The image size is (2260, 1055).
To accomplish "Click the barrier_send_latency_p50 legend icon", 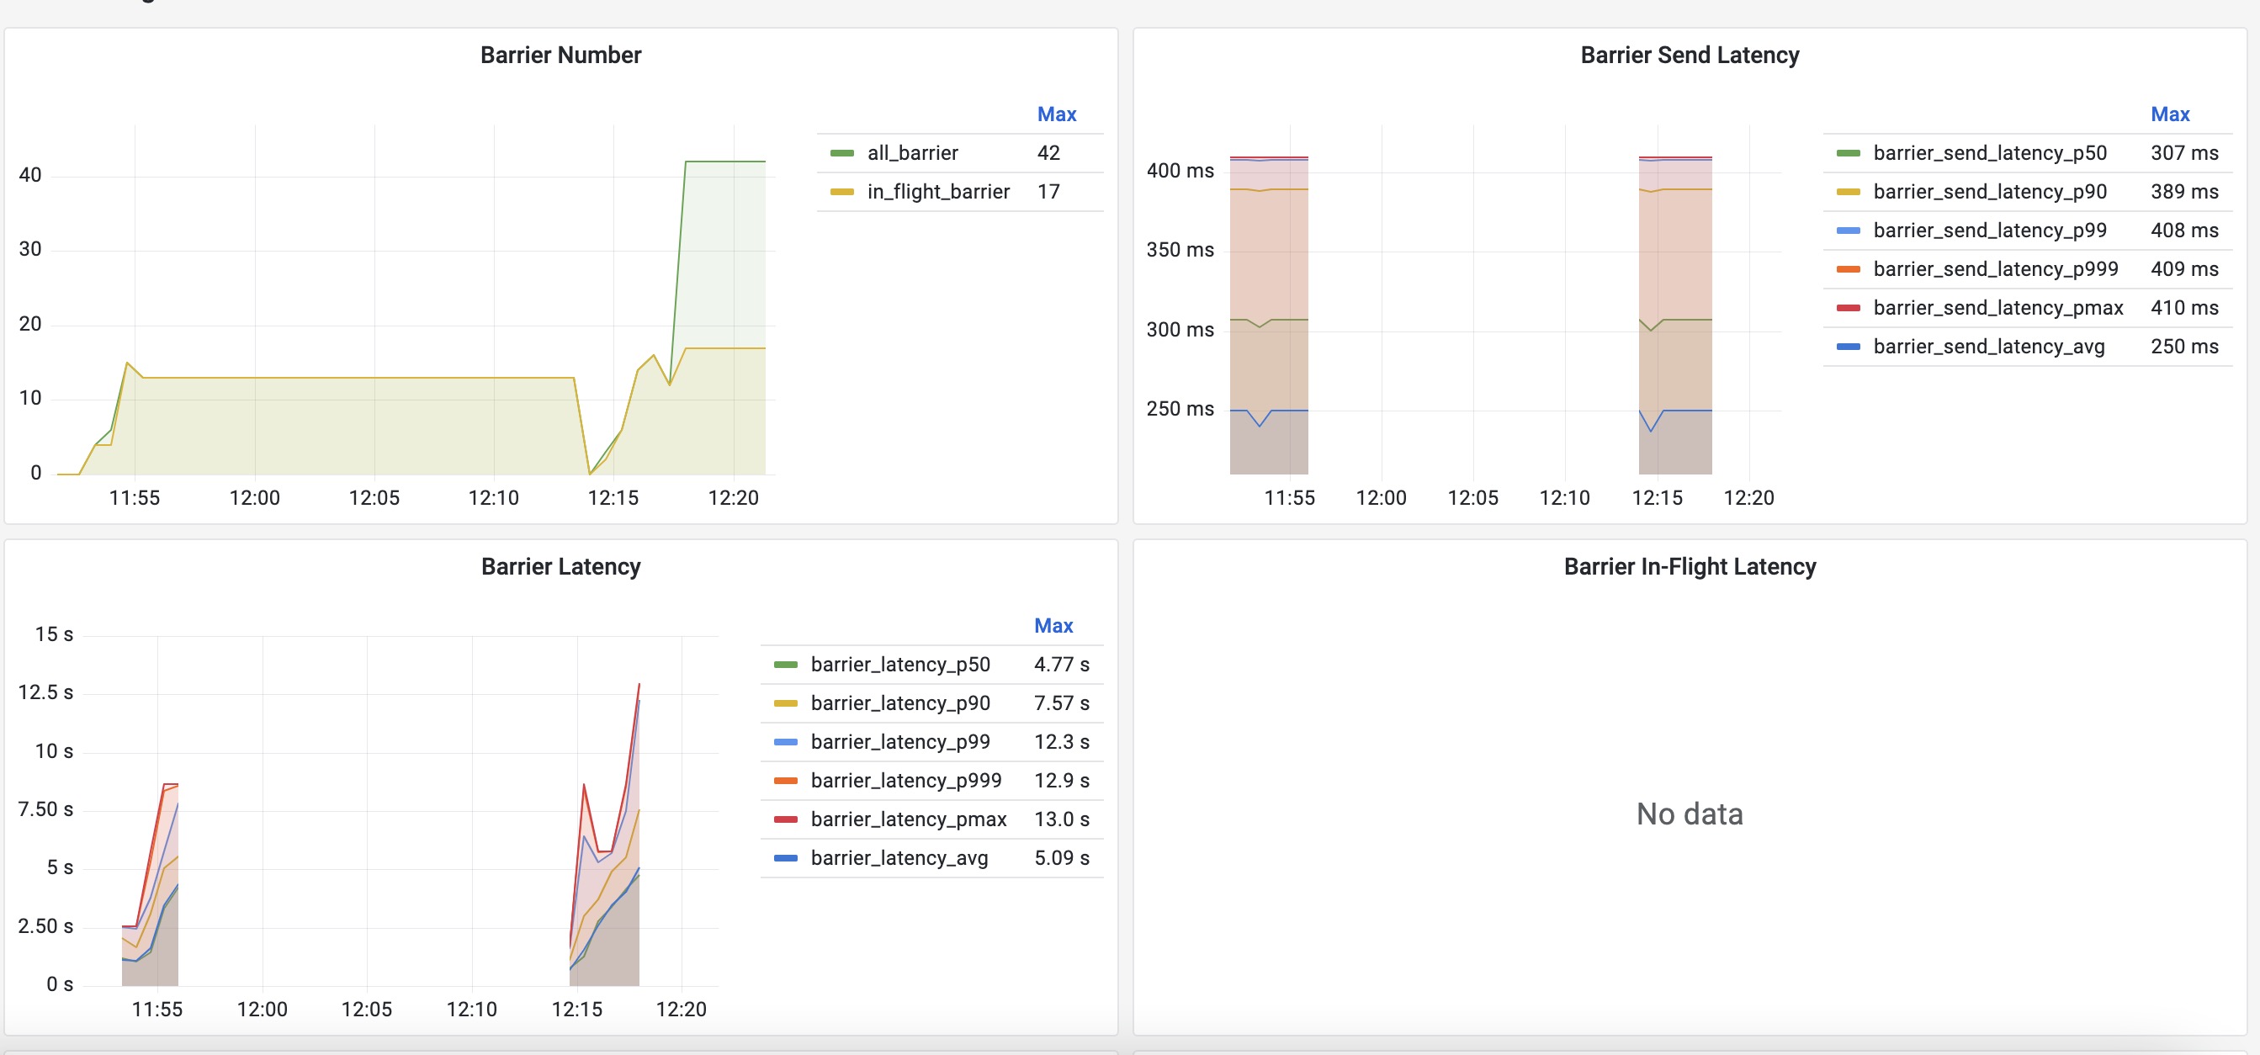I will (1848, 152).
